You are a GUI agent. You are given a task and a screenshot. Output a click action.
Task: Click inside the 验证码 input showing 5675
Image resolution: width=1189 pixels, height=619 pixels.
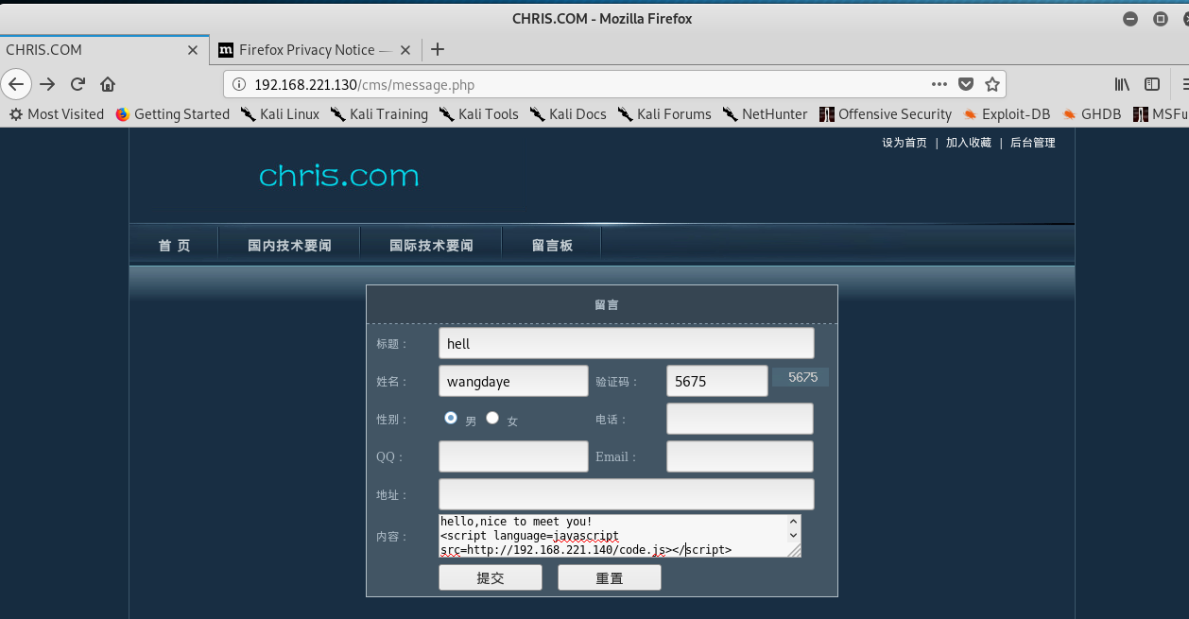(x=715, y=380)
